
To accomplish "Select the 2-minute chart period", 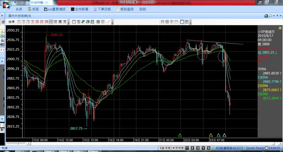I will coord(23,22).
